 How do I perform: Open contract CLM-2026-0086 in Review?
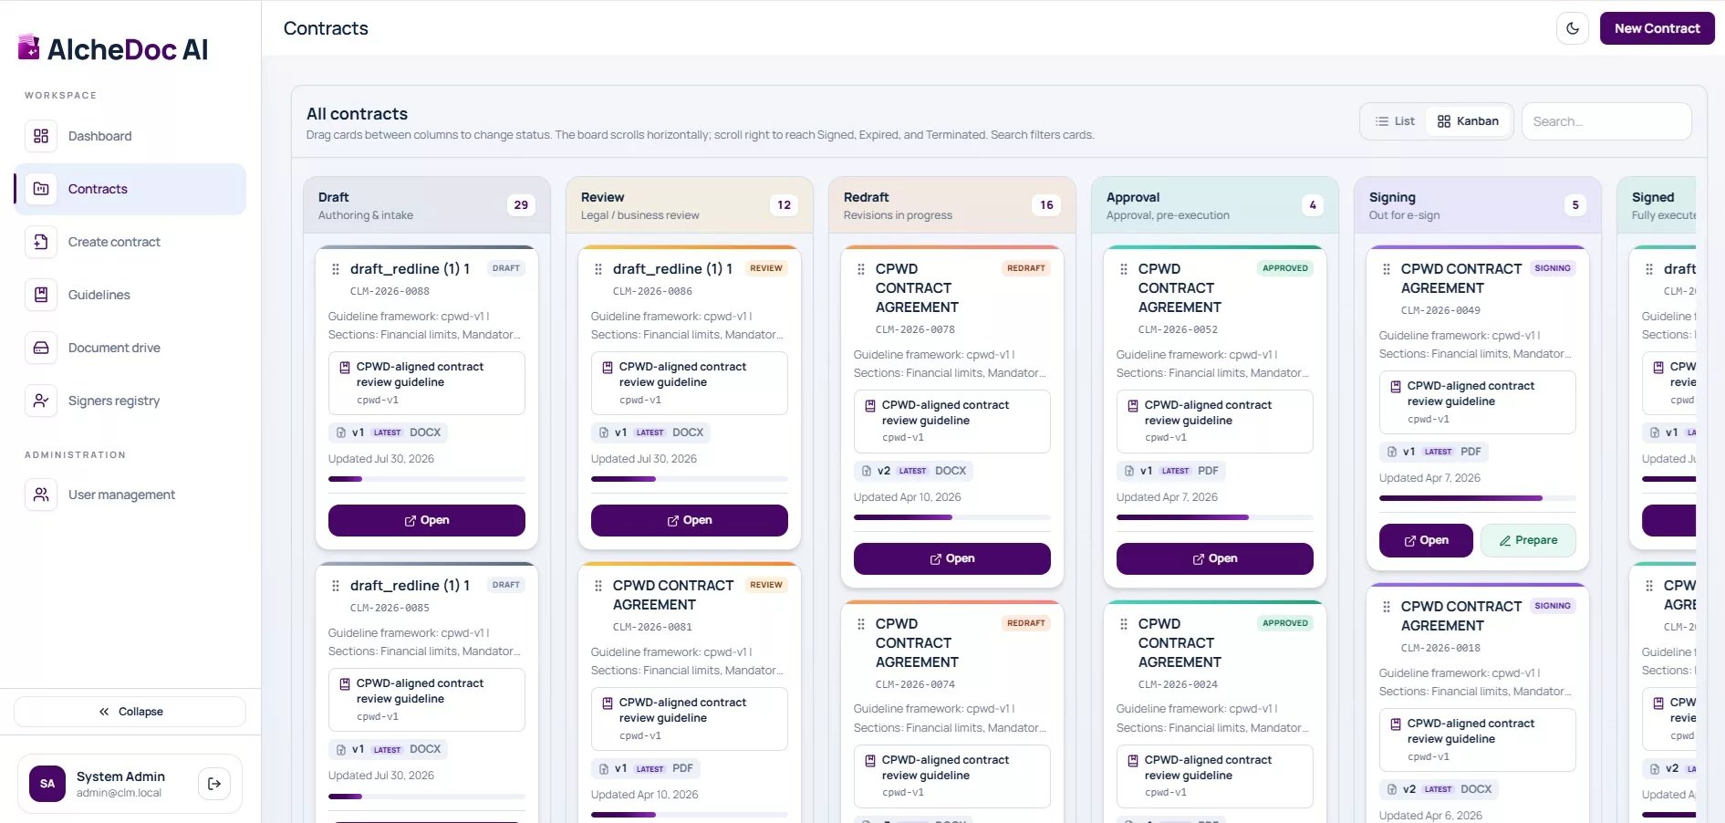coord(690,520)
